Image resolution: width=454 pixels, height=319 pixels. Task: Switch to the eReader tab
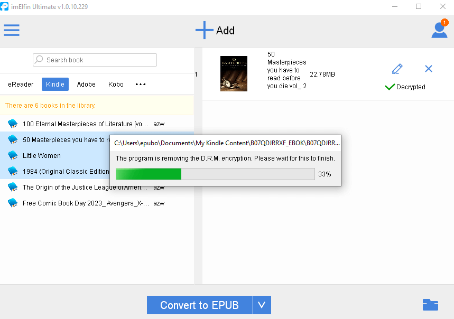[x=21, y=84]
